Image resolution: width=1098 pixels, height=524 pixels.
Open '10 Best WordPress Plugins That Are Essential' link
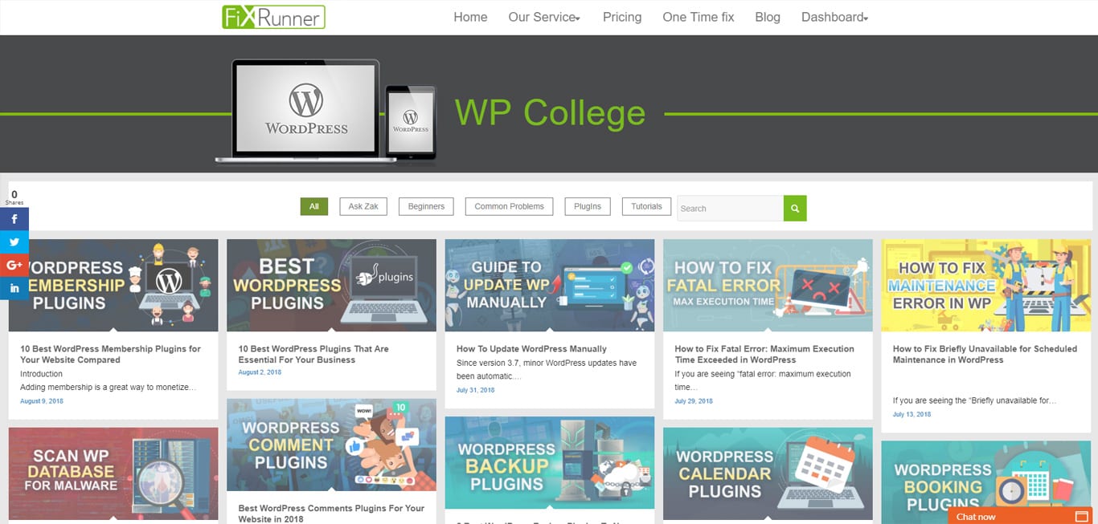pyautogui.click(x=313, y=354)
